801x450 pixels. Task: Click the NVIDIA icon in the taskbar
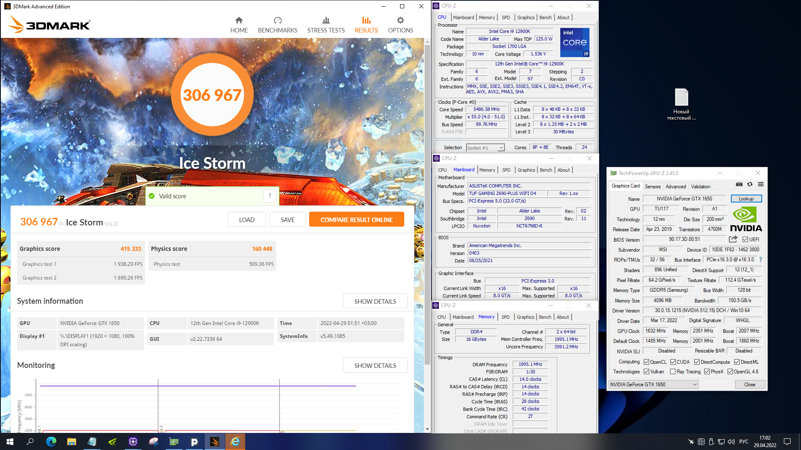[112, 442]
